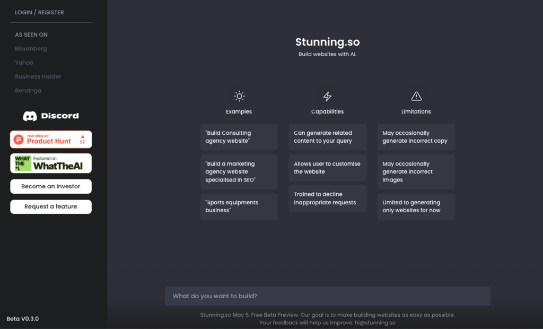Open the WhatTheAI featured badge
The image size is (543, 329).
pyautogui.click(x=51, y=163)
